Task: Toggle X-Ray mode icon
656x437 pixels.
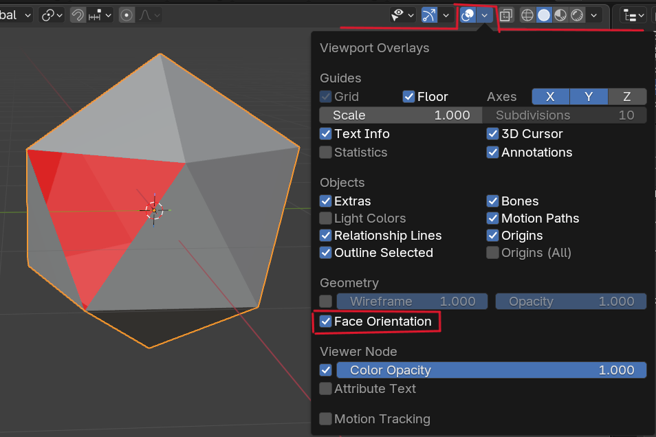Action: 506,15
